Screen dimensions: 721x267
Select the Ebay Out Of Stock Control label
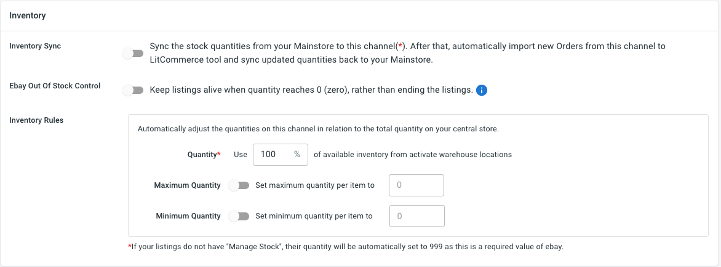[55, 85]
